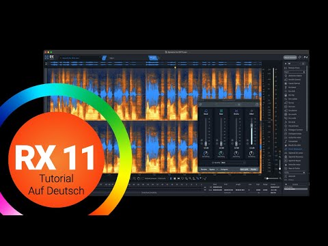Select the highlighted Music Rebalance module
The height and width of the screenshot is (246, 328).
click(295, 149)
